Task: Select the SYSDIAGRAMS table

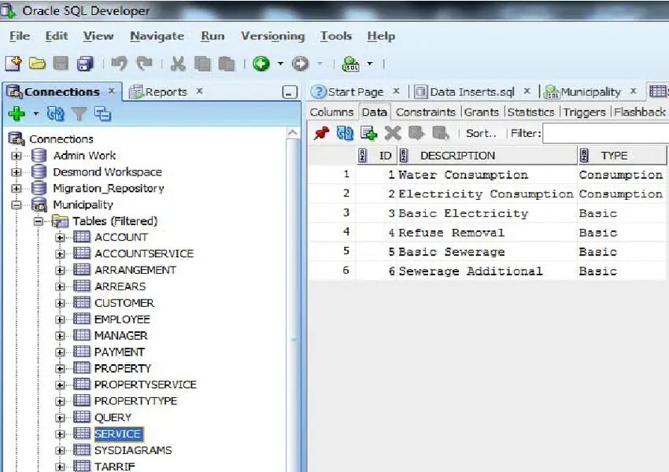Action: (x=133, y=450)
